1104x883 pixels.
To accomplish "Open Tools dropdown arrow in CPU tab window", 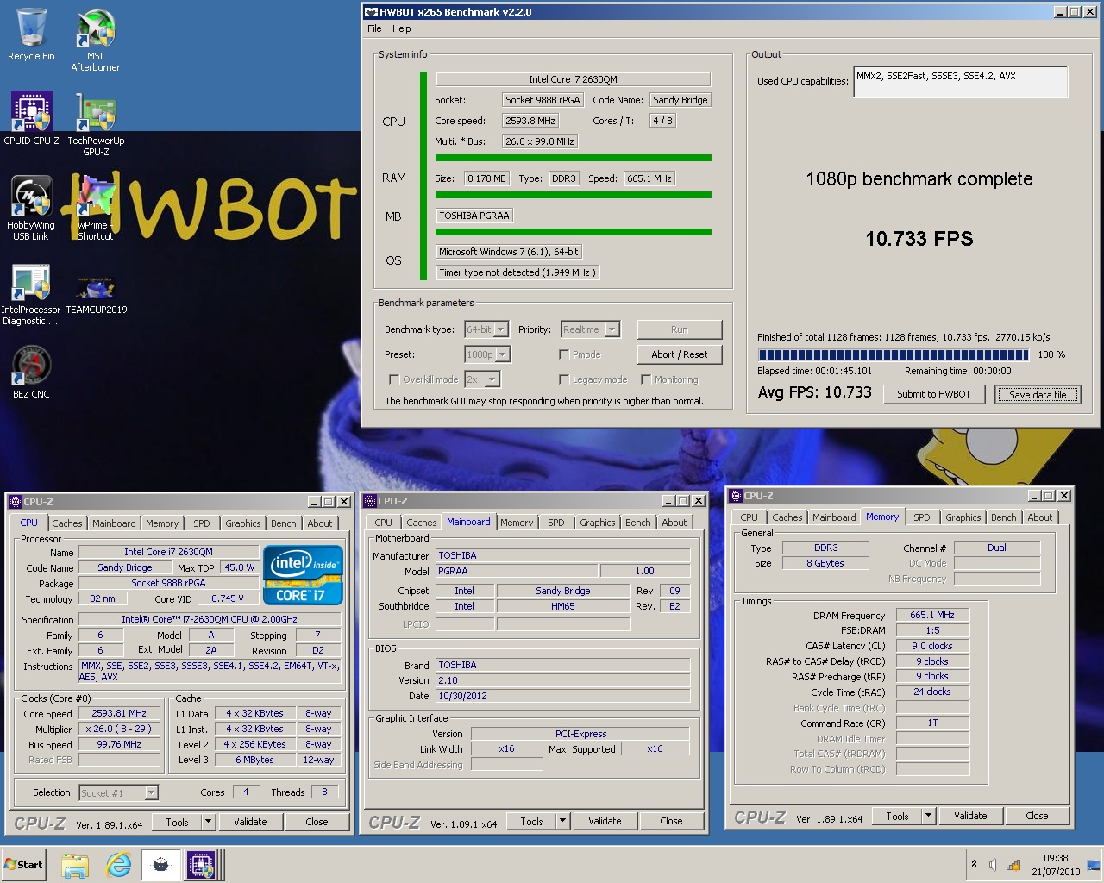I will 208,822.
